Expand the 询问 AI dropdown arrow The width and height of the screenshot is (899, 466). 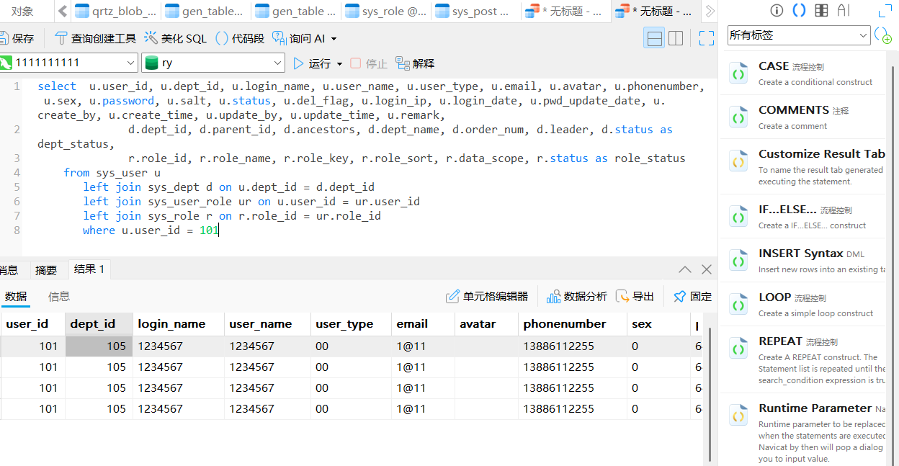tap(334, 39)
